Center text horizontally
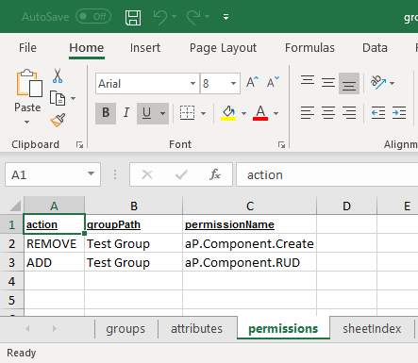Image resolution: width=418 pixels, height=363 pixels. (328, 113)
